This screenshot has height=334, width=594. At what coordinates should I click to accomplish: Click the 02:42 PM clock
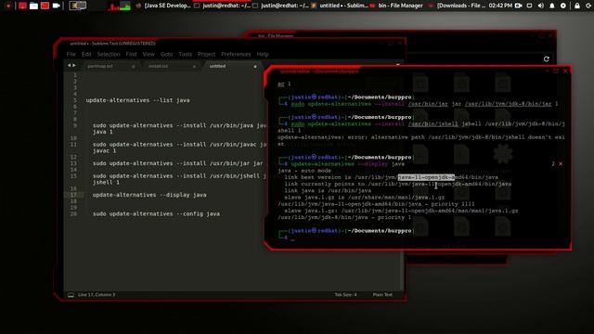click(x=500, y=6)
